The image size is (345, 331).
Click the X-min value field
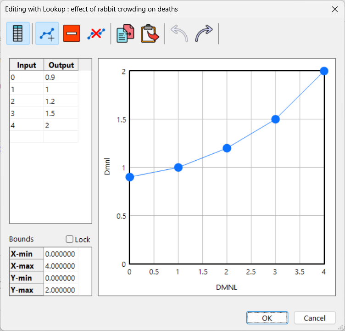61,254
